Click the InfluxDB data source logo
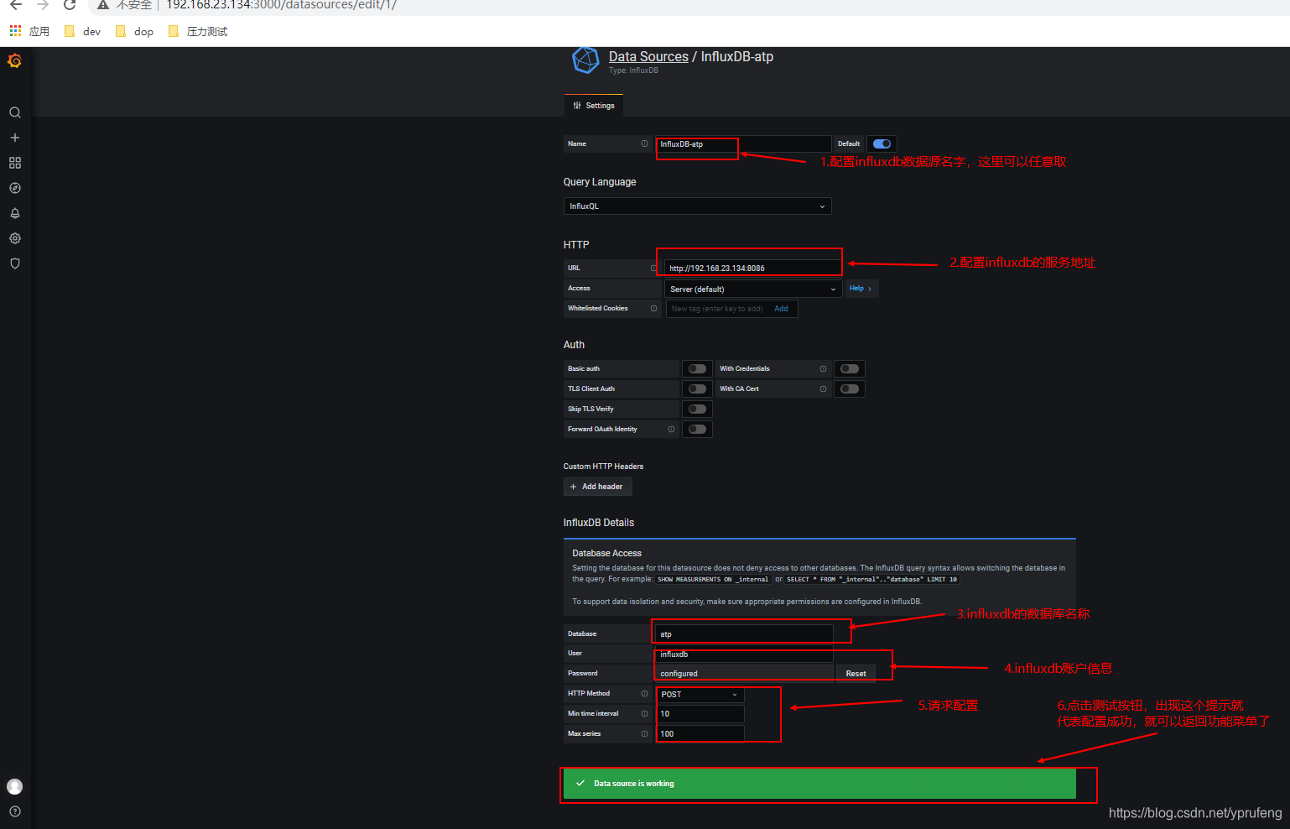 [x=585, y=60]
